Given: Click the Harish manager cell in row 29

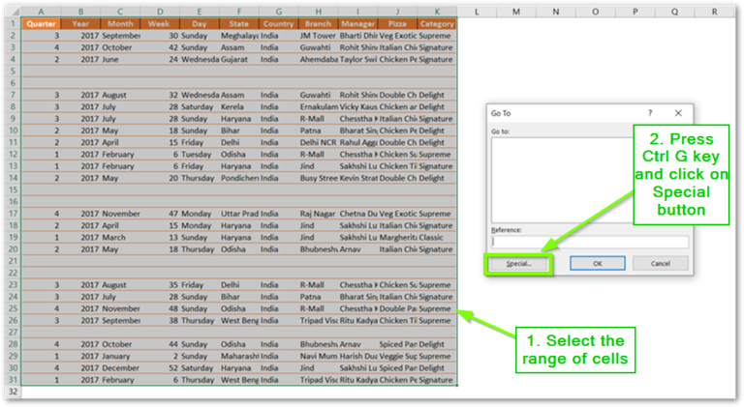Looking at the screenshot, I should pyautogui.click(x=357, y=356).
